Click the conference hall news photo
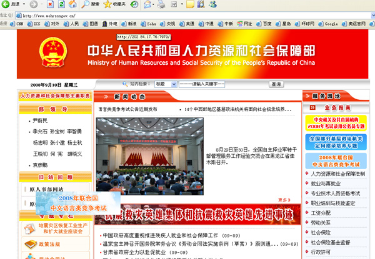This screenshot has width=375, height=259. (150, 156)
